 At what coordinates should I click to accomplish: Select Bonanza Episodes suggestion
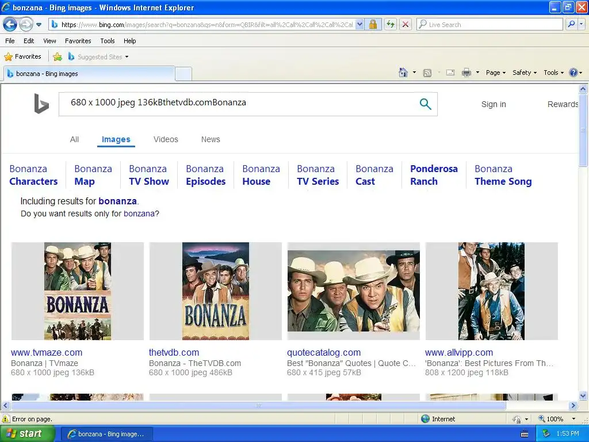coord(205,175)
